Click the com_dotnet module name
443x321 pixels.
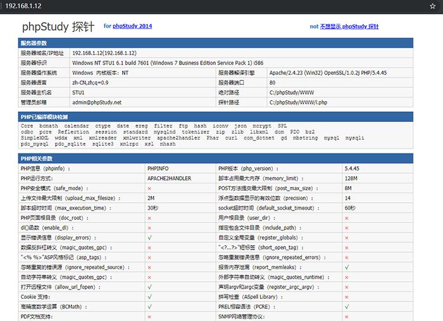pos(259,138)
